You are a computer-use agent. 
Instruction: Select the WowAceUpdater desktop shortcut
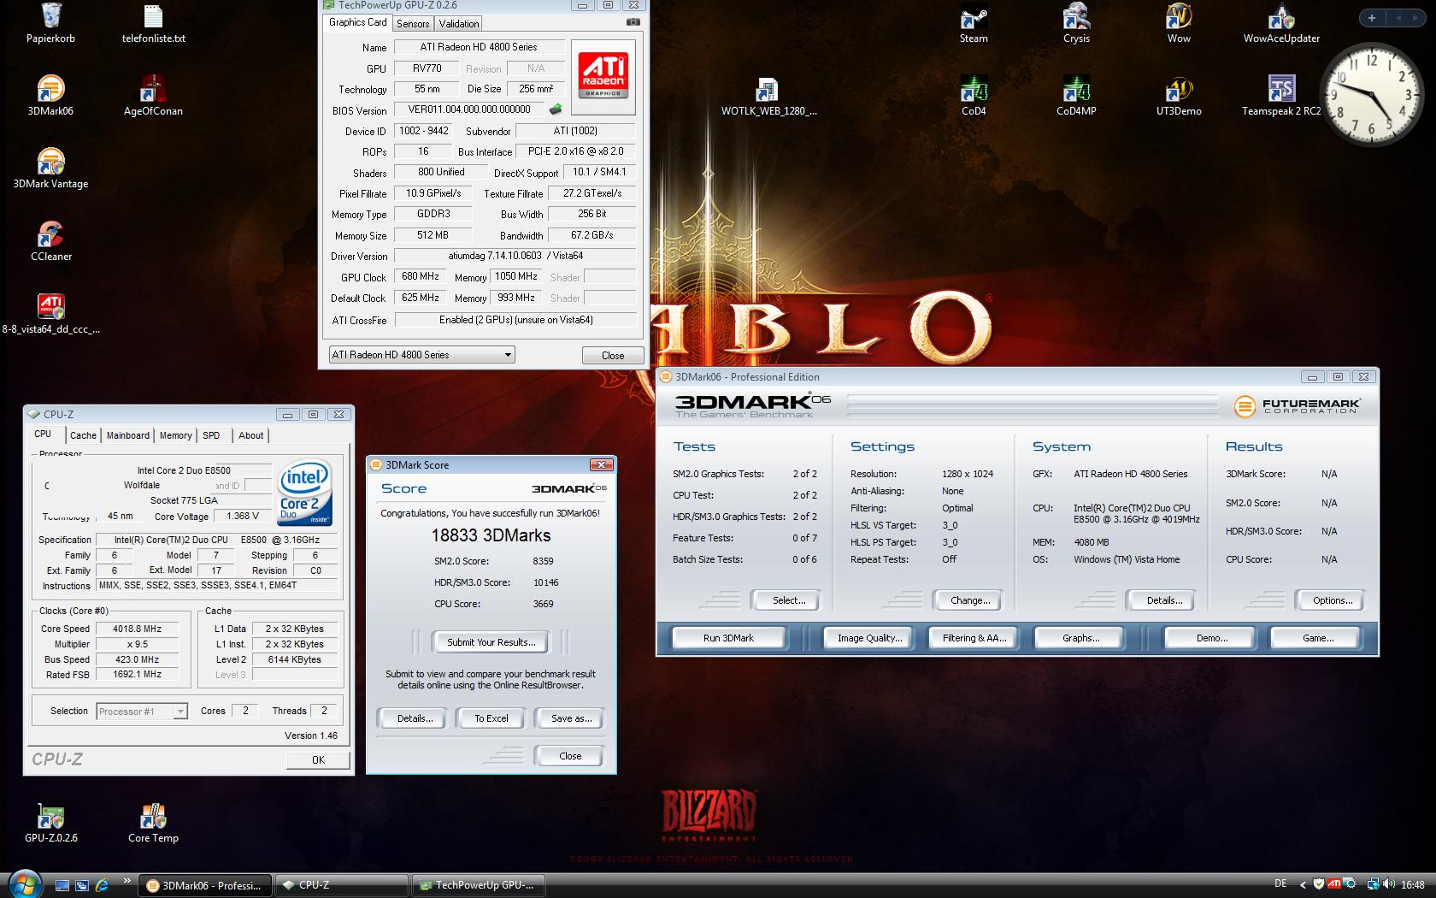pyautogui.click(x=1281, y=23)
